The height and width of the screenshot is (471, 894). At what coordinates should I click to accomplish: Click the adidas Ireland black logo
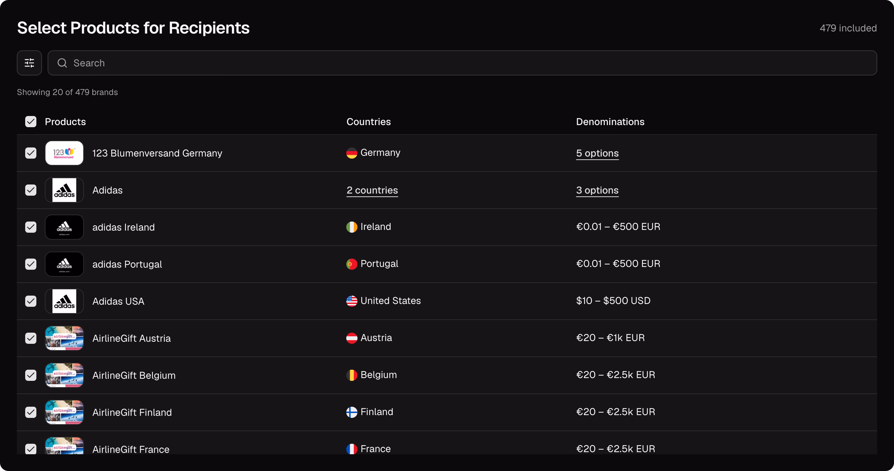(x=64, y=227)
